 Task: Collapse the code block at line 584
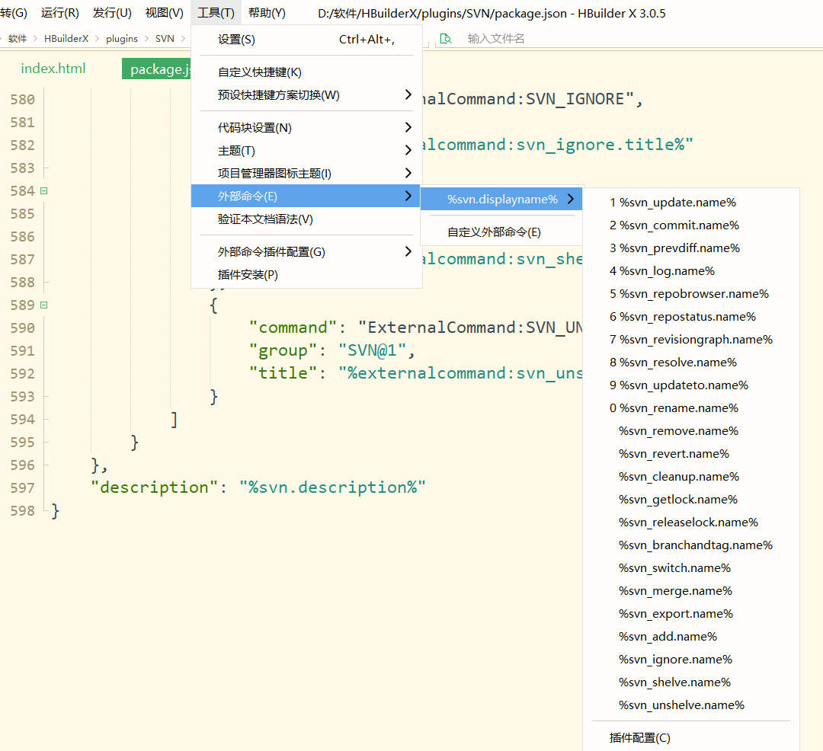coord(43,191)
